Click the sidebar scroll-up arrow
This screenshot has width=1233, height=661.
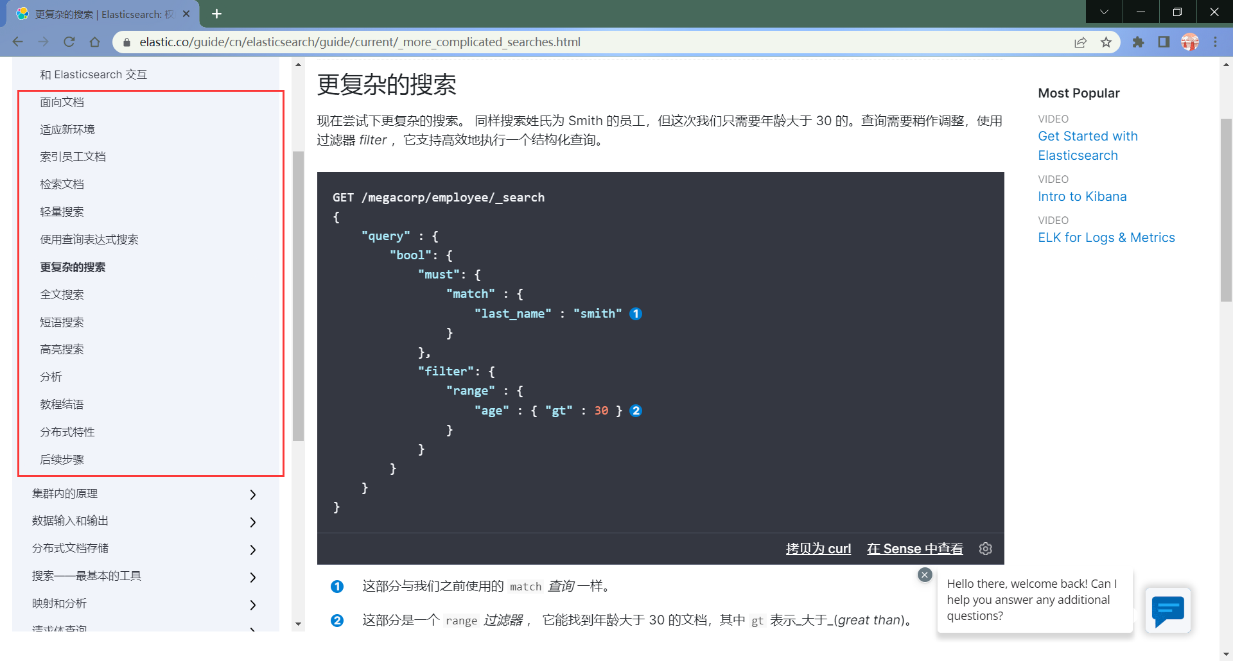[x=298, y=64]
